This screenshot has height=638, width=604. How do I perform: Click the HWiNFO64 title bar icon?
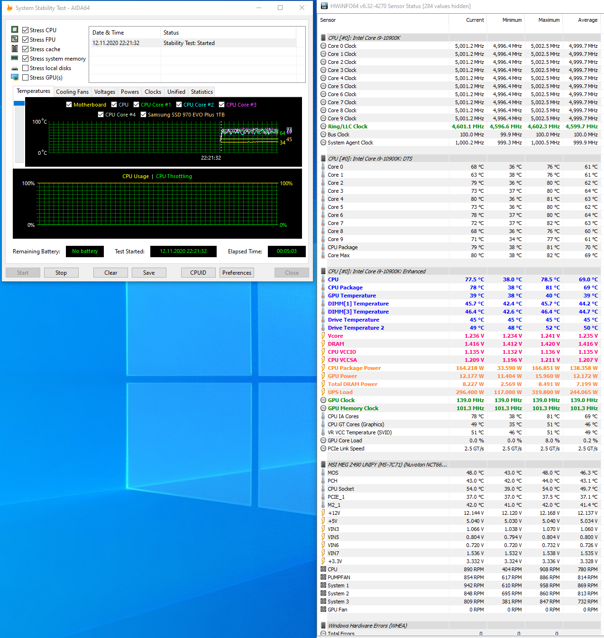click(324, 6)
